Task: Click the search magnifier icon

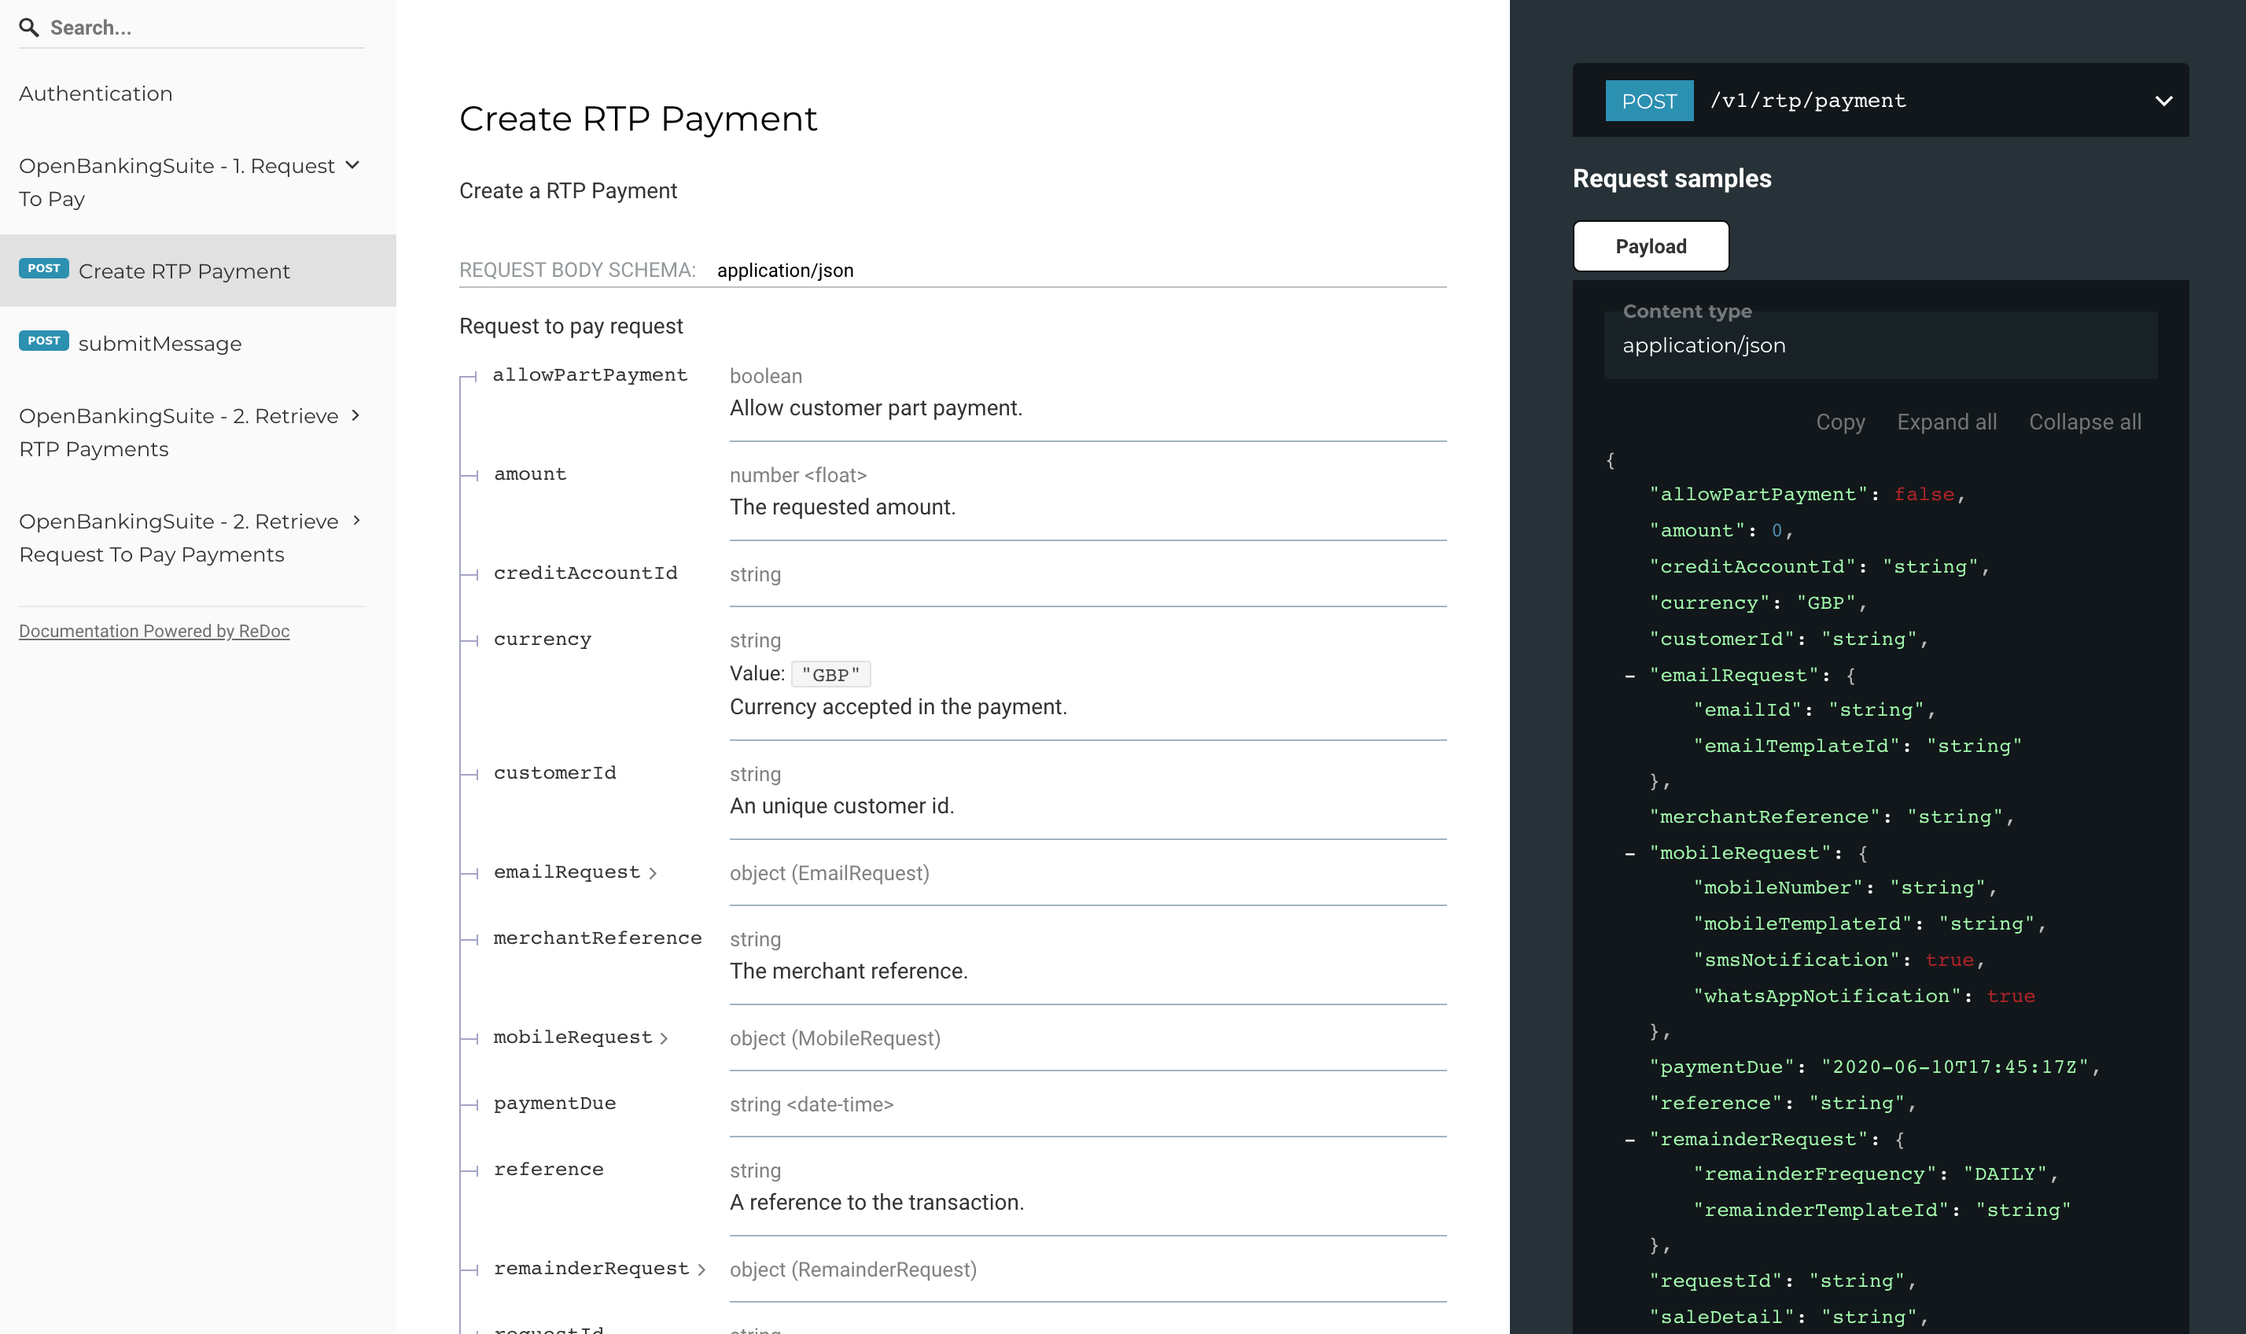Action: tap(30, 27)
